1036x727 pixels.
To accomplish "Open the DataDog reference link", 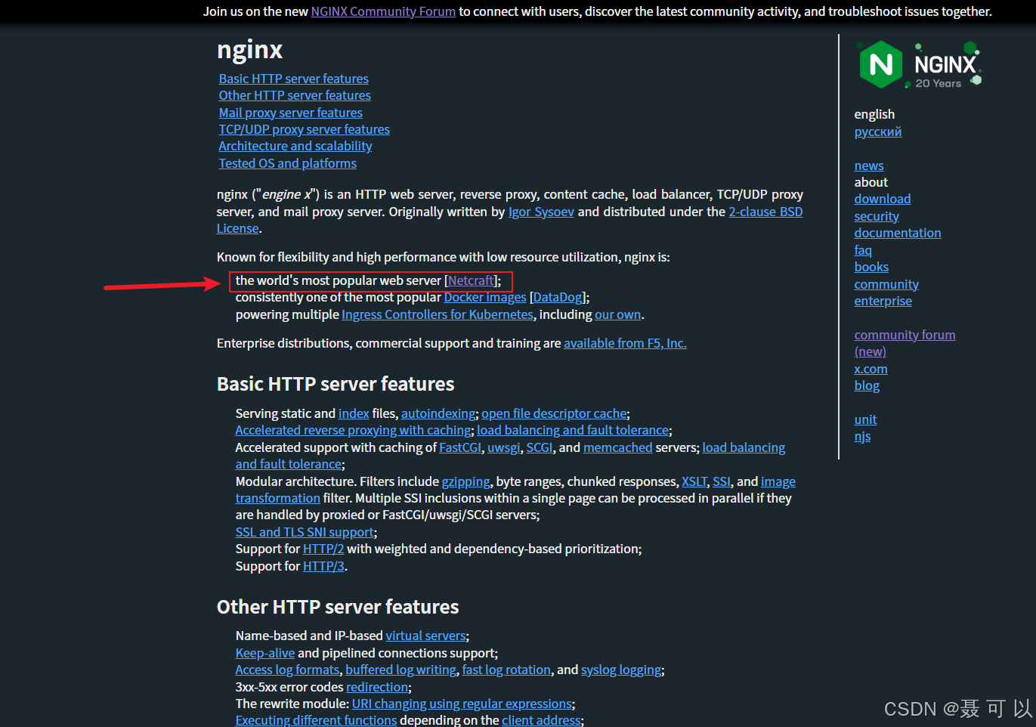I will tap(558, 297).
